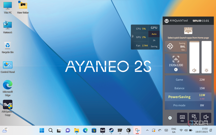The image size is (216, 135).
Task: Select the New folder desktop icon
Action: click(23, 8)
